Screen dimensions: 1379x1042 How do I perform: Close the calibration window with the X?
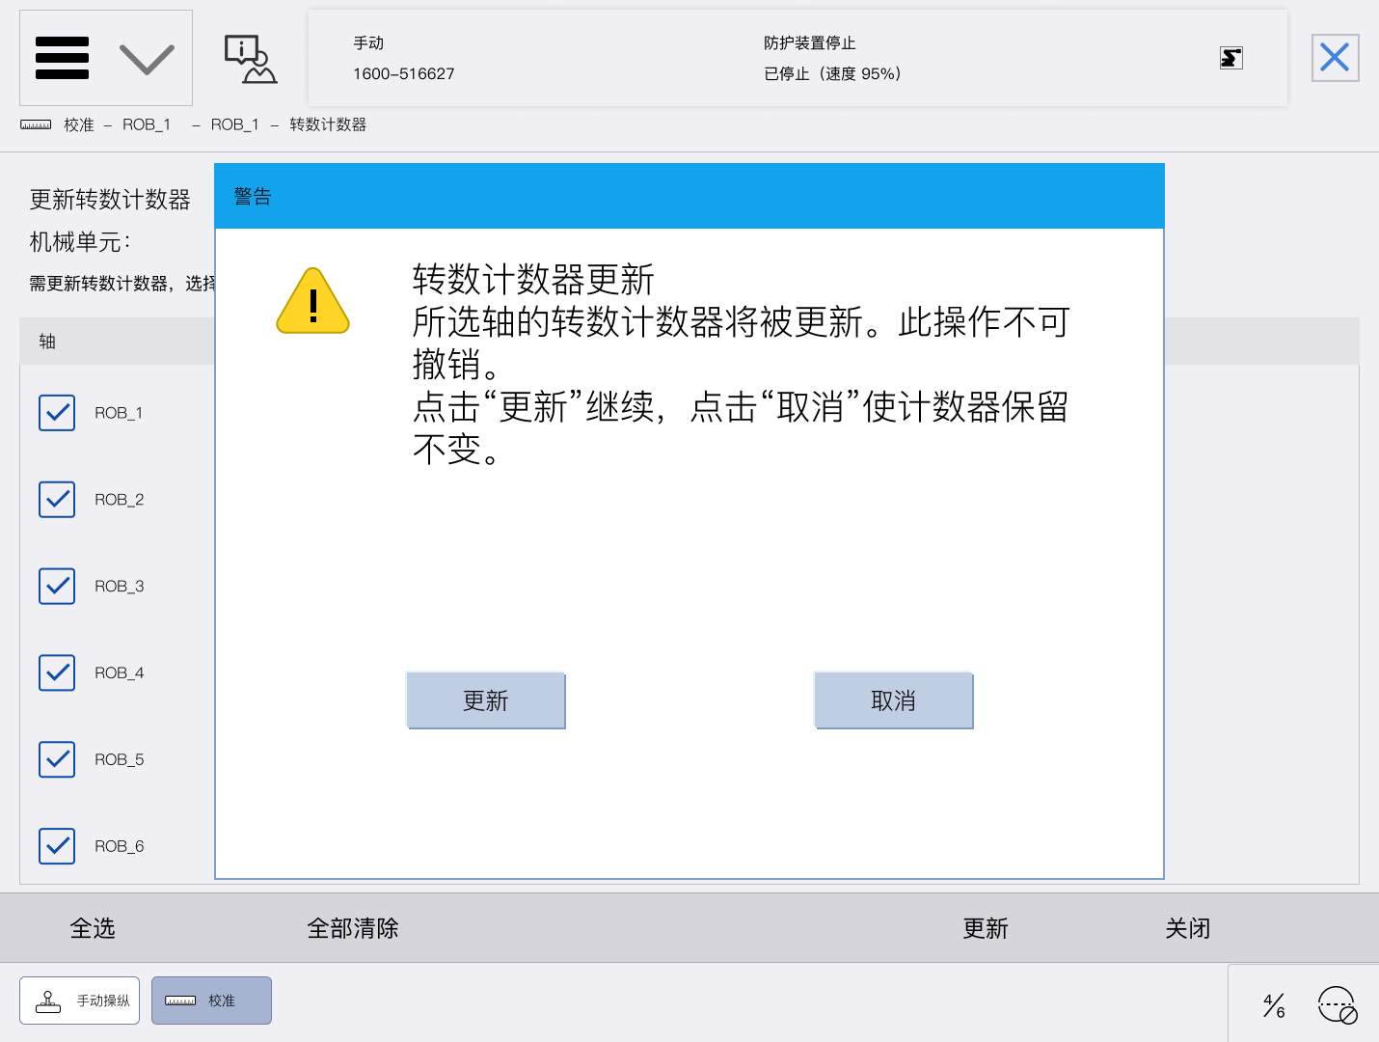(x=1335, y=58)
